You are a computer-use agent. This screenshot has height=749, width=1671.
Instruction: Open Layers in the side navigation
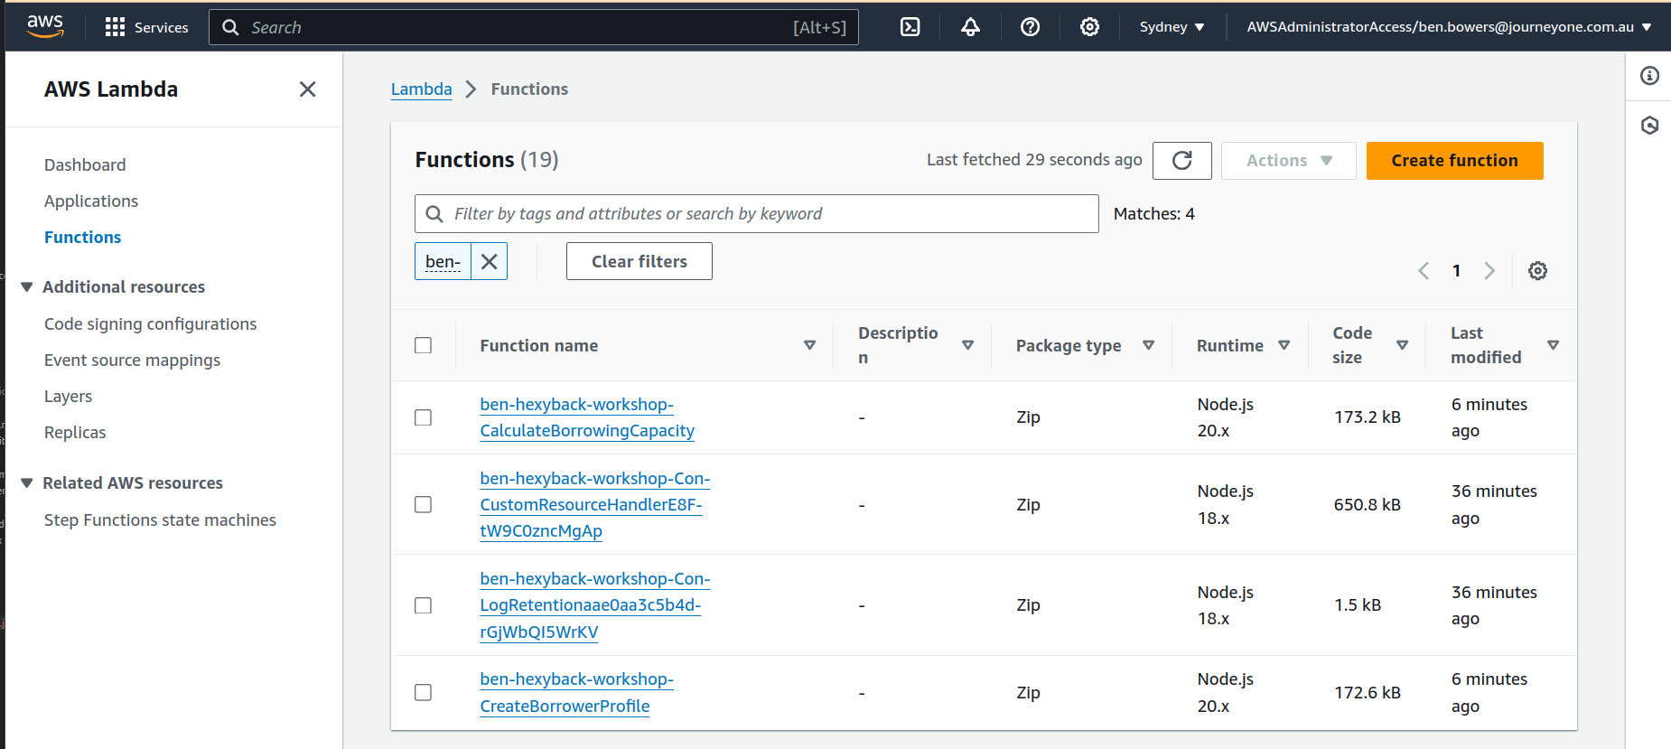(68, 397)
